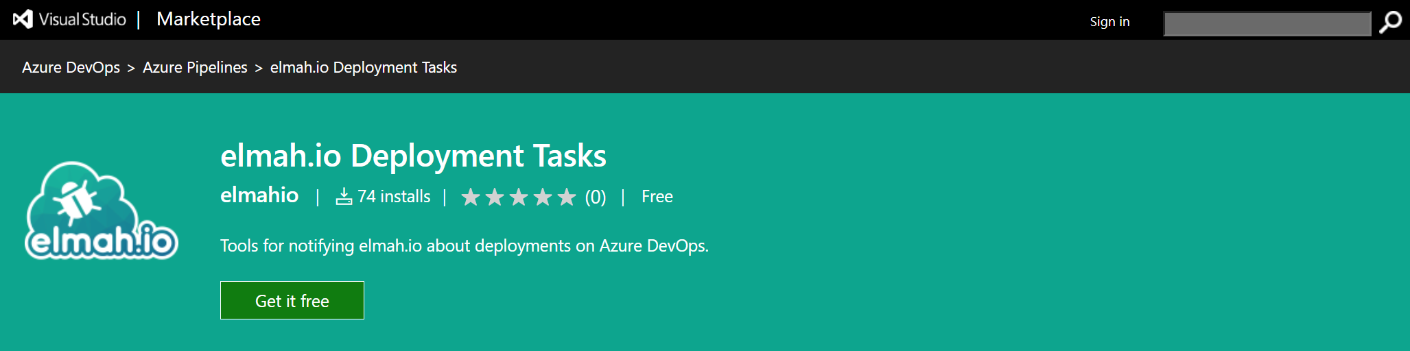Click the fourth rating star

[543, 197]
